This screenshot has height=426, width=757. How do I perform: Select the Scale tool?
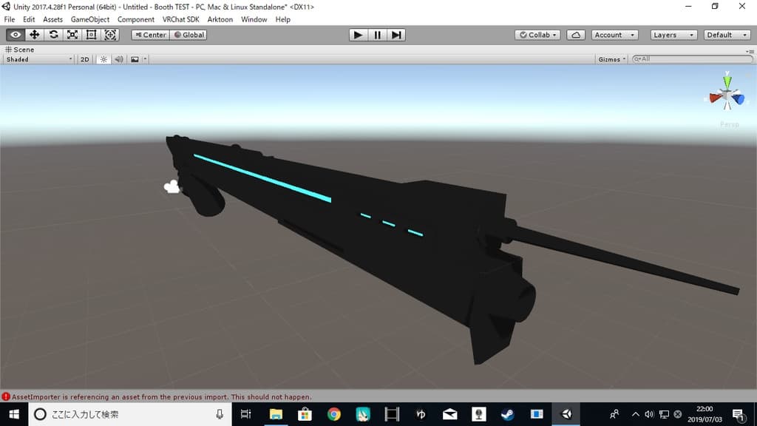coord(72,35)
